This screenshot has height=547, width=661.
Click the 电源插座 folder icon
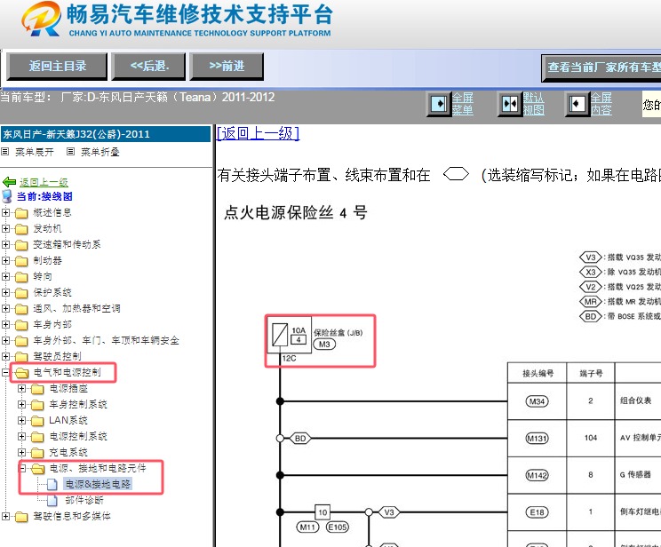point(37,389)
